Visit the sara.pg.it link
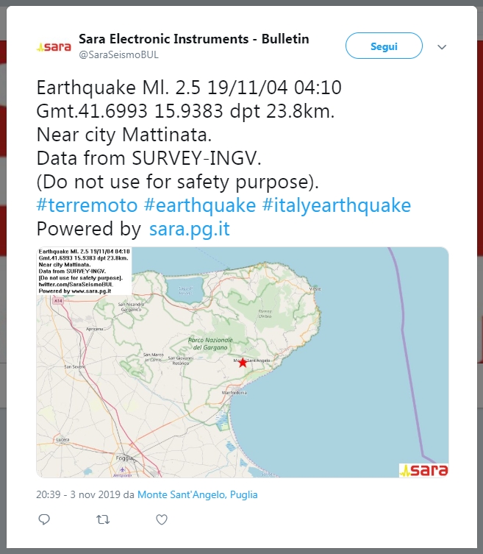 189,229
